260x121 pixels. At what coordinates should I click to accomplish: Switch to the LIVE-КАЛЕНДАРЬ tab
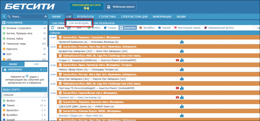pyautogui.click(x=79, y=23)
